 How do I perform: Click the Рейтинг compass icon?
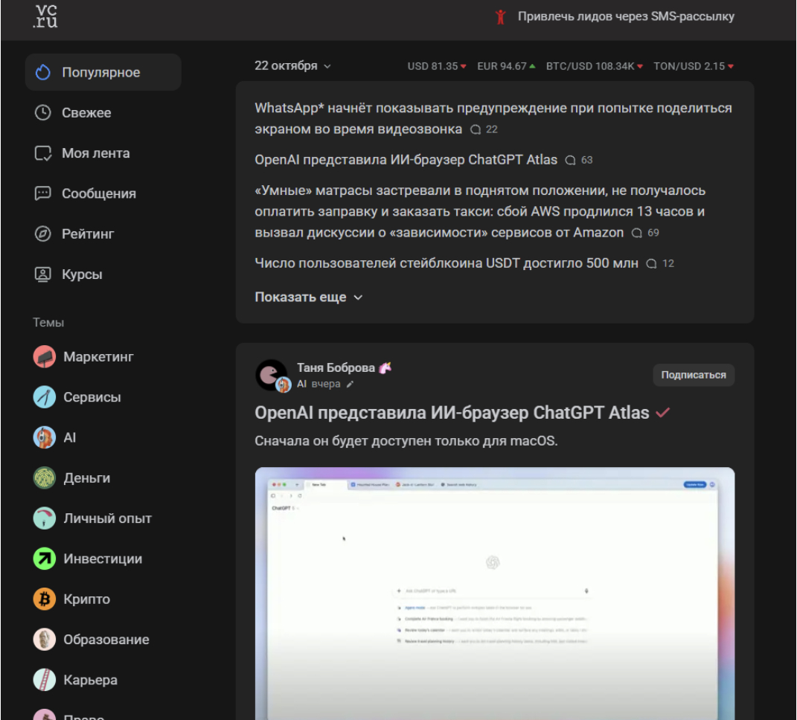click(x=43, y=234)
